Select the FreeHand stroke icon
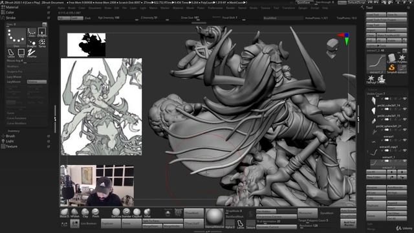Viewport: 414px width, 233px height. pyautogui.click(x=32, y=53)
